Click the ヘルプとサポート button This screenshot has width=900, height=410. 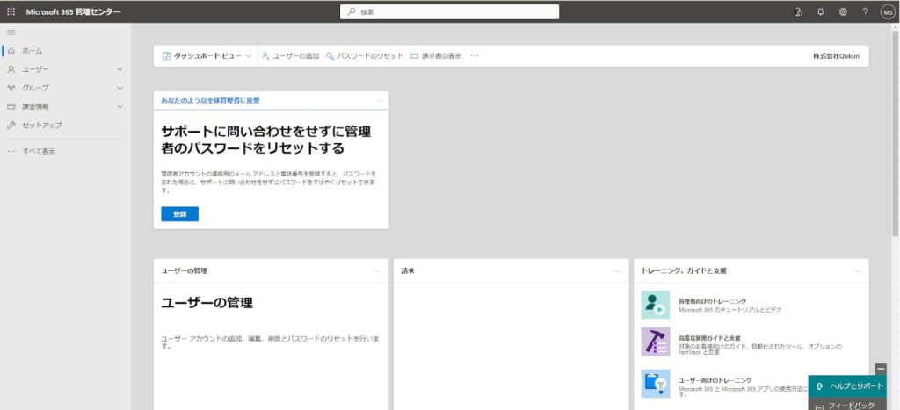(847, 386)
